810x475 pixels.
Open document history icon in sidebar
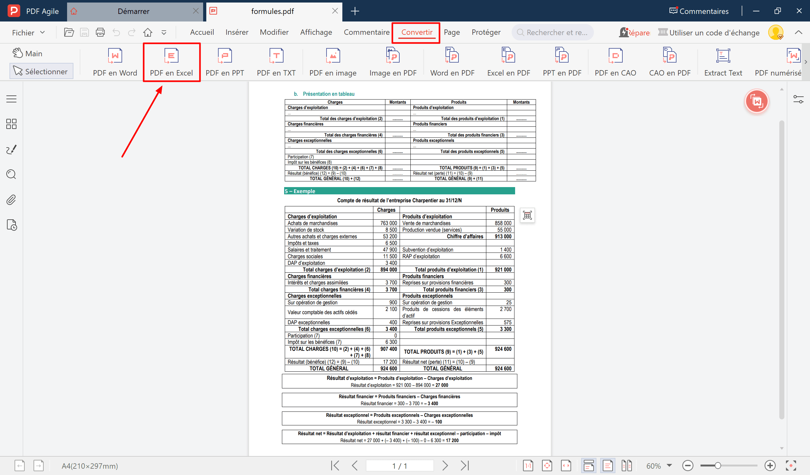click(12, 225)
